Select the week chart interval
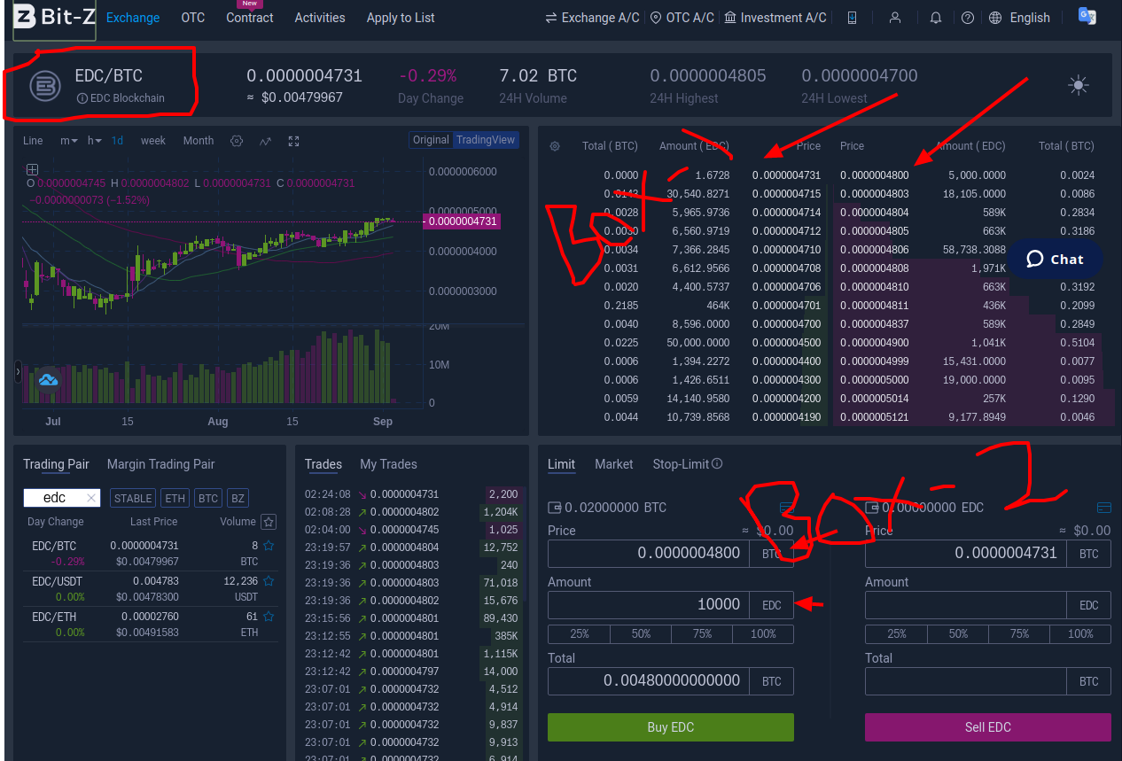The width and height of the screenshot is (1122, 761). tap(153, 141)
